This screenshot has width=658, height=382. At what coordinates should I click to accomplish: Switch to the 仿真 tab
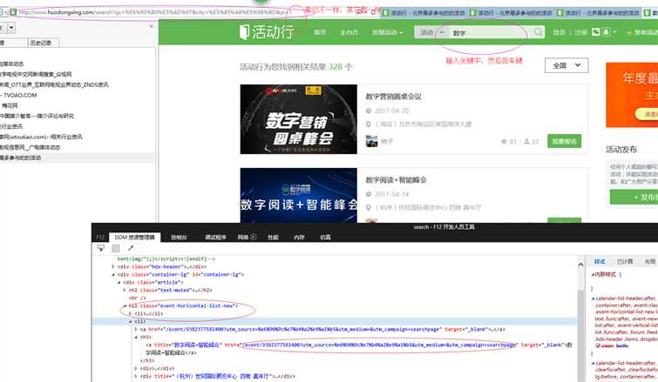tap(325, 237)
